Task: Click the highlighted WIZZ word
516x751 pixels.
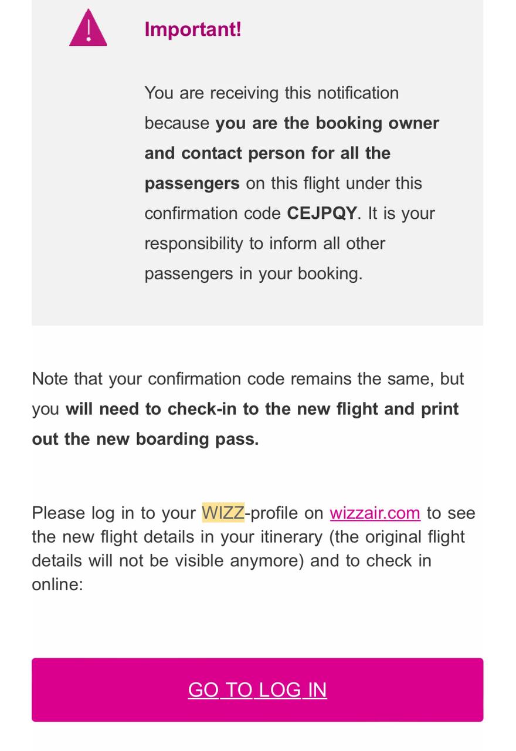Action: pos(223,513)
